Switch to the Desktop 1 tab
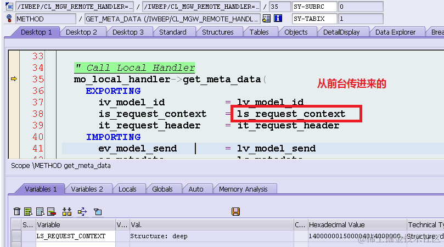Screen dimensions: 444x247 pos(36,32)
